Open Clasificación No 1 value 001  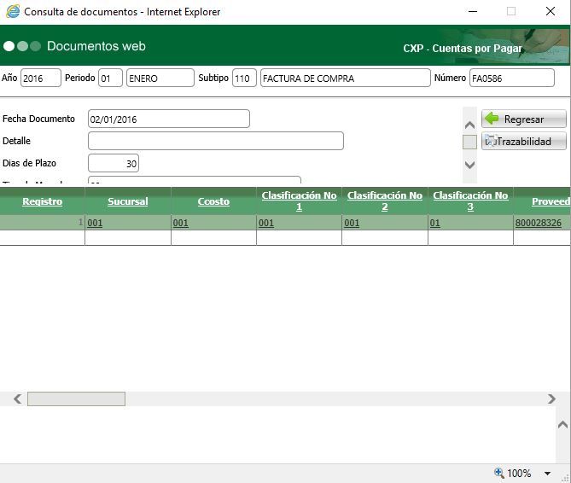[265, 223]
